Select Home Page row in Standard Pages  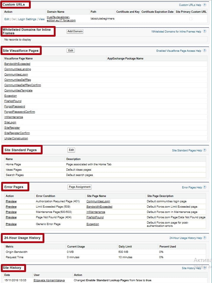pos(105,164)
